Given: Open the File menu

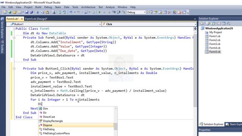Looking at the screenshot, I should pyautogui.click(x=3, y=7).
